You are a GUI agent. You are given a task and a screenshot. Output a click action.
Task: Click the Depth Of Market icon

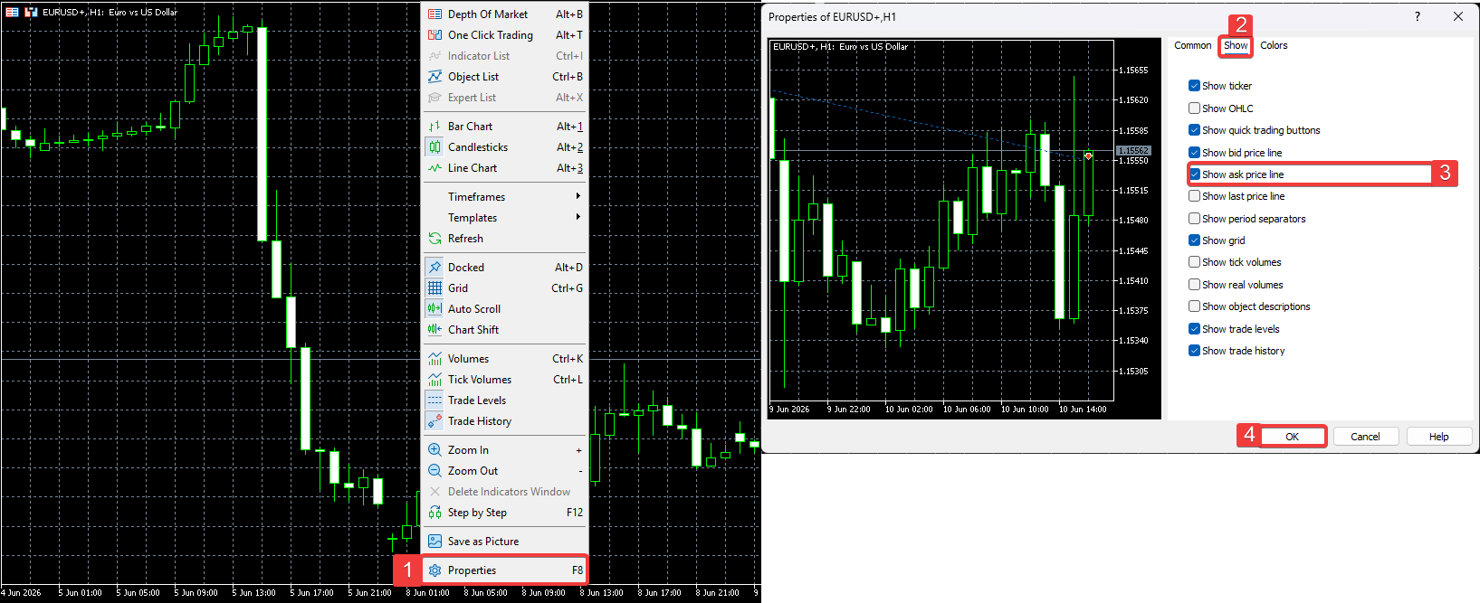pos(434,14)
